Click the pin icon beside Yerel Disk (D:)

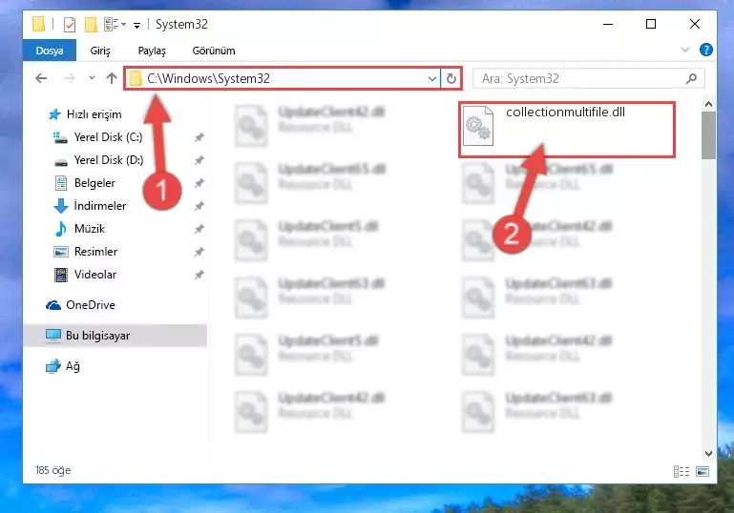pyautogui.click(x=199, y=160)
